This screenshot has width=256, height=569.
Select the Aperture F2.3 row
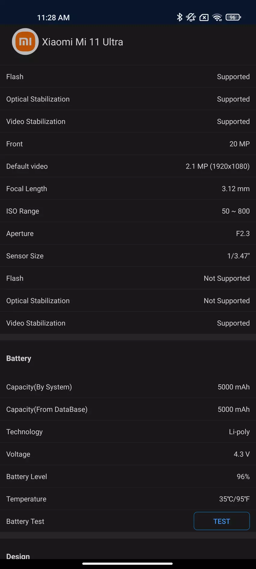coord(128,233)
